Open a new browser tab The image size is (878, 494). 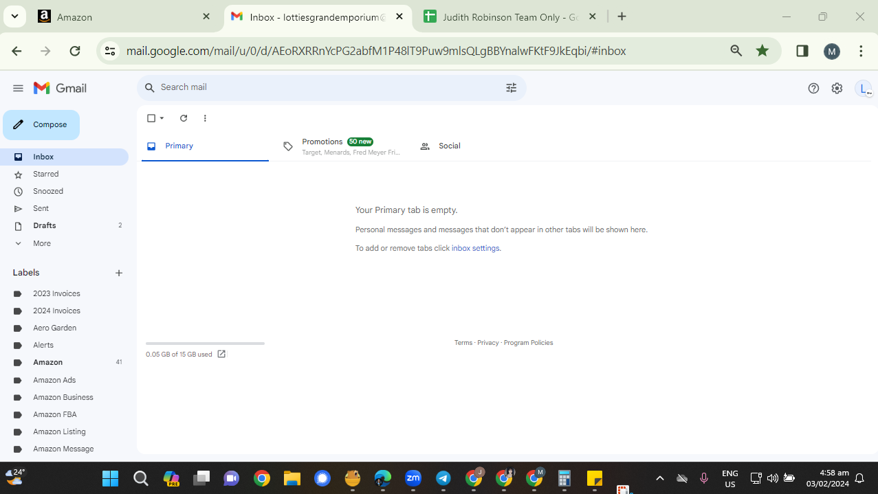coord(622,16)
